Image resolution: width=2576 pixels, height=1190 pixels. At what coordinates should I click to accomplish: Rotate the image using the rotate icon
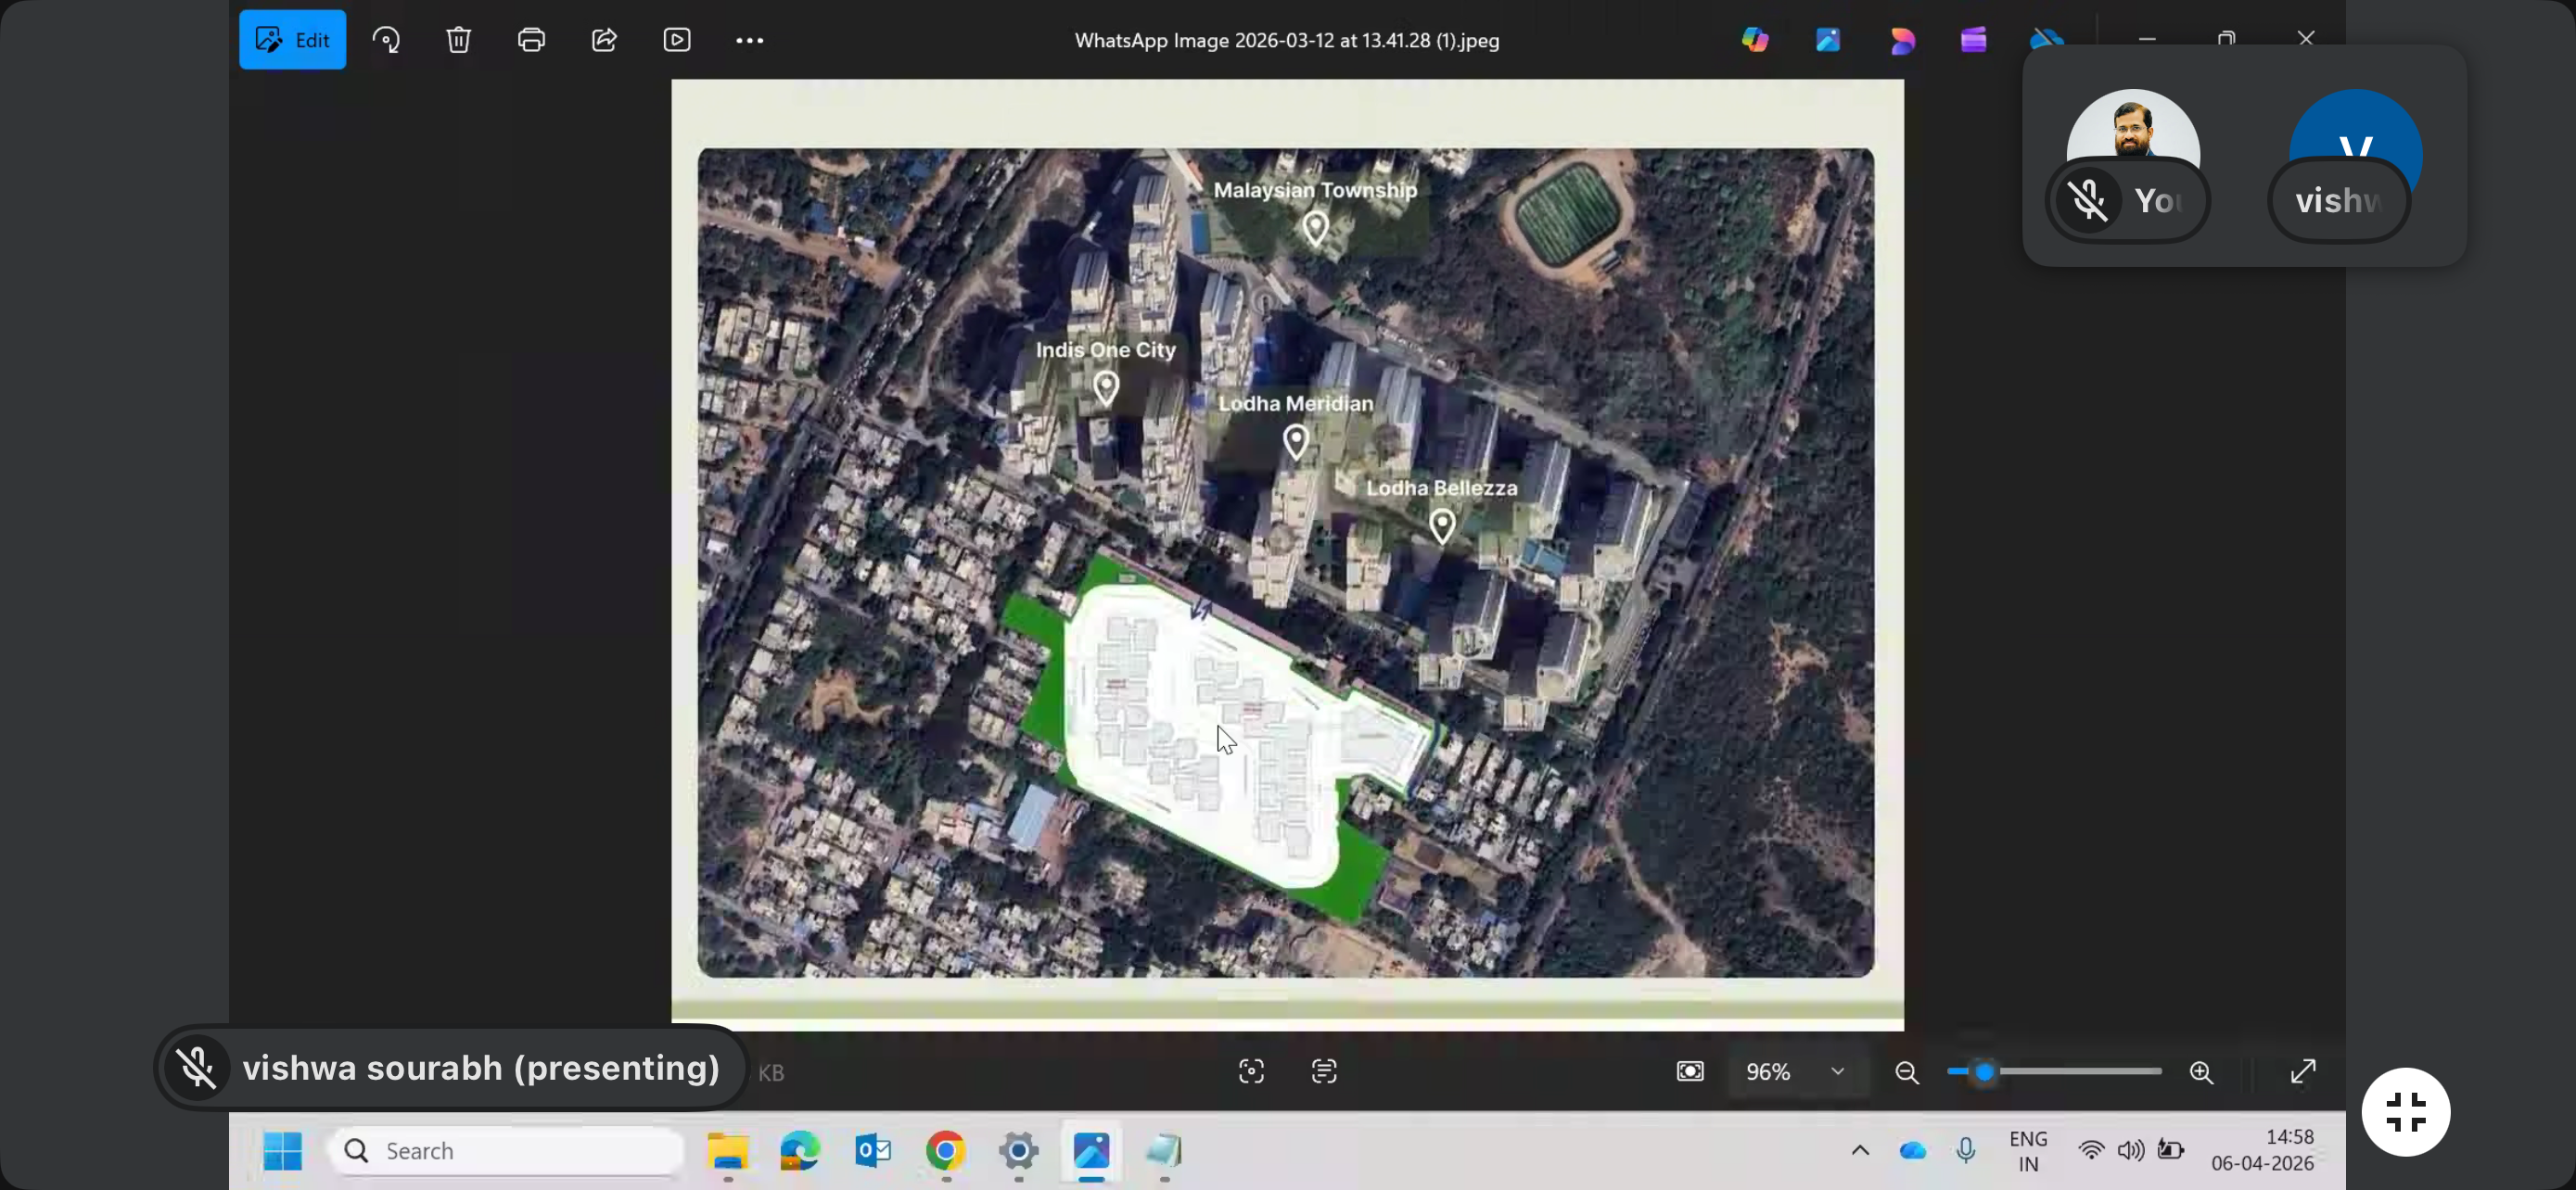coord(386,40)
